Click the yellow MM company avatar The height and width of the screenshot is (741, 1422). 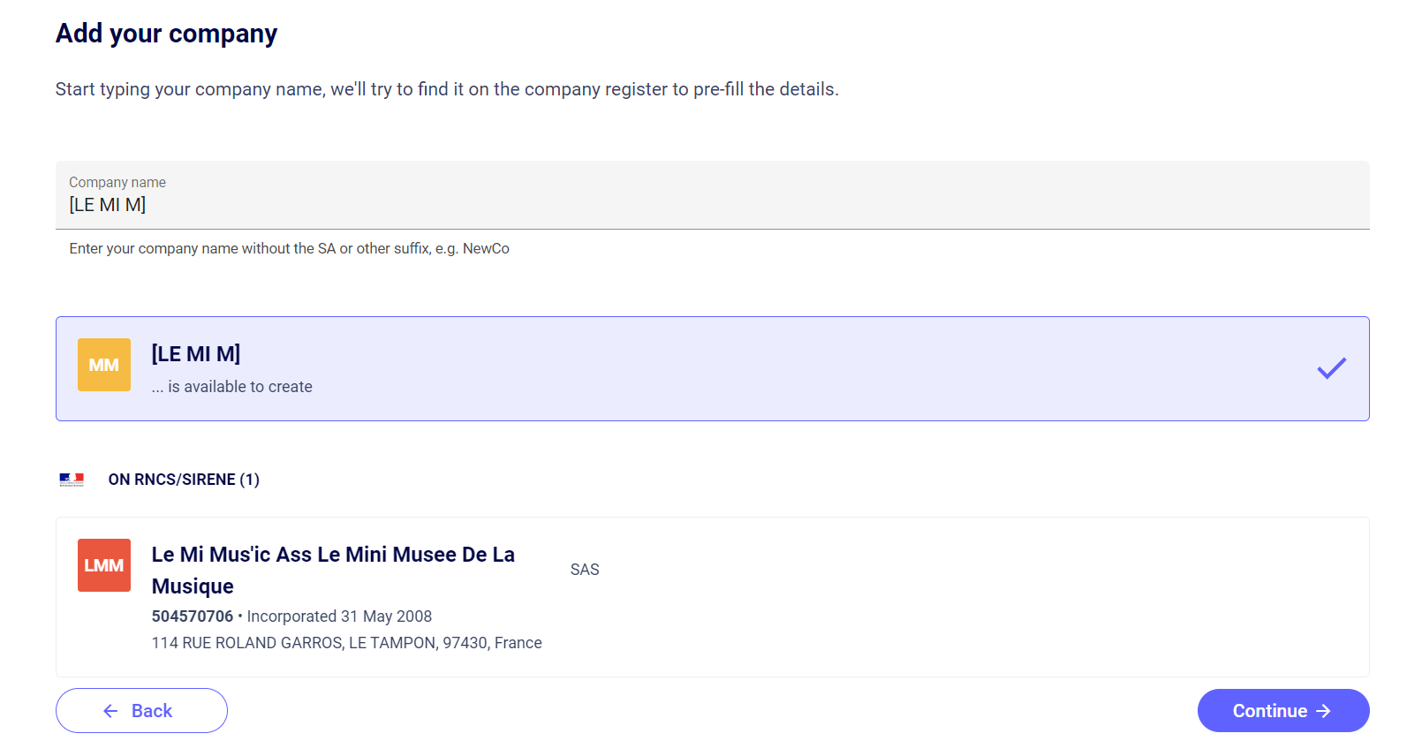point(104,365)
